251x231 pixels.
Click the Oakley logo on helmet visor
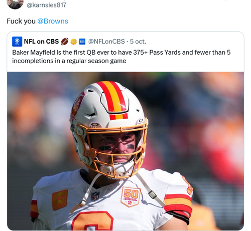(x=95, y=125)
